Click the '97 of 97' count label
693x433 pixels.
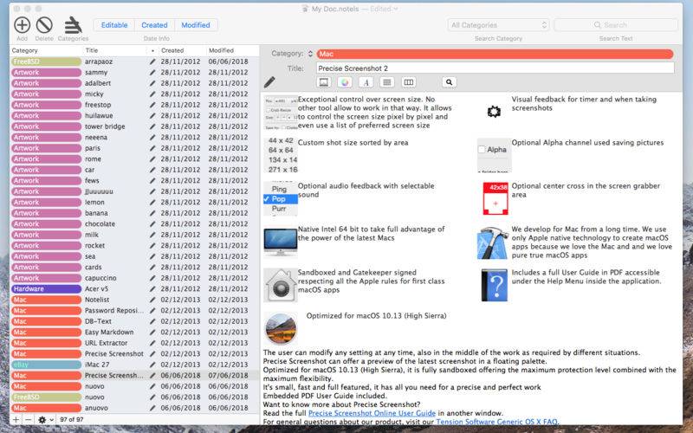tap(72, 419)
